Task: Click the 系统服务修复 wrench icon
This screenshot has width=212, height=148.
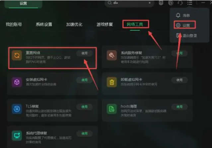Action: click(112, 55)
